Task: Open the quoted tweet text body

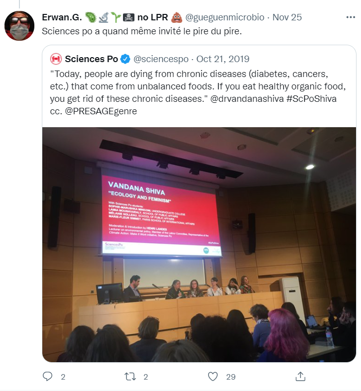Action: tap(198, 92)
